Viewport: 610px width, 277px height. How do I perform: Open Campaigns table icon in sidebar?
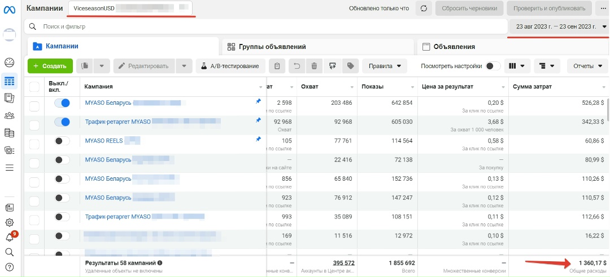[10, 81]
